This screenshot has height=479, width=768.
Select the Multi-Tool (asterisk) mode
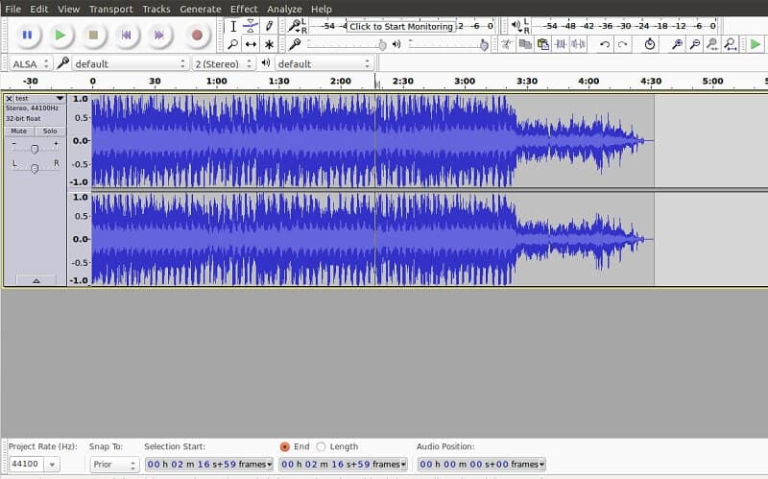(x=269, y=44)
